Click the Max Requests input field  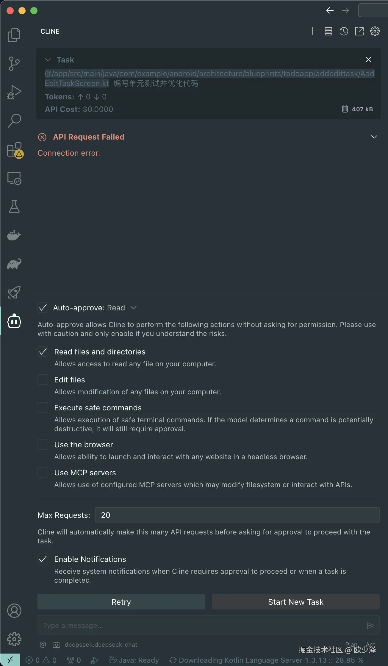[x=237, y=515]
